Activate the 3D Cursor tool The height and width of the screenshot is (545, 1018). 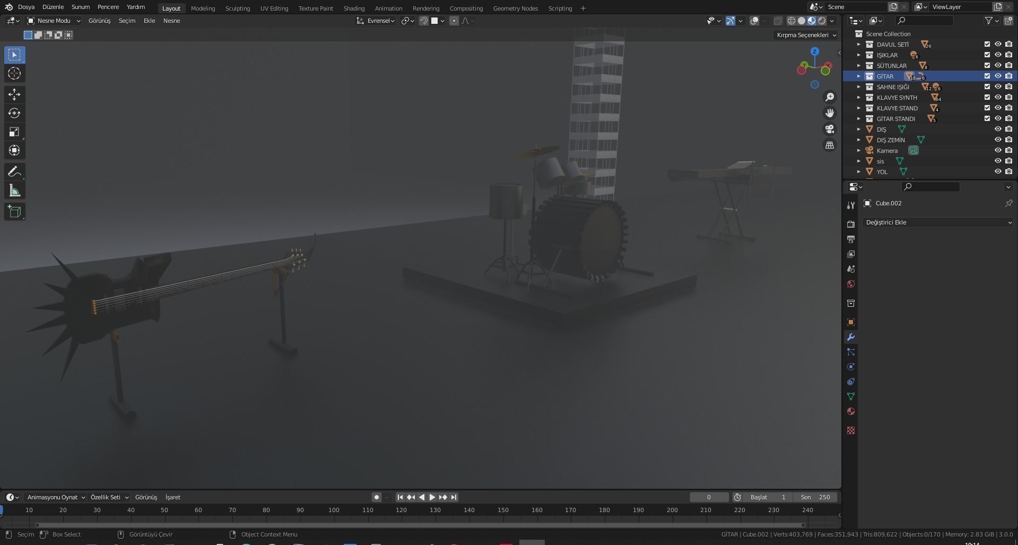click(x=14, y=73)
